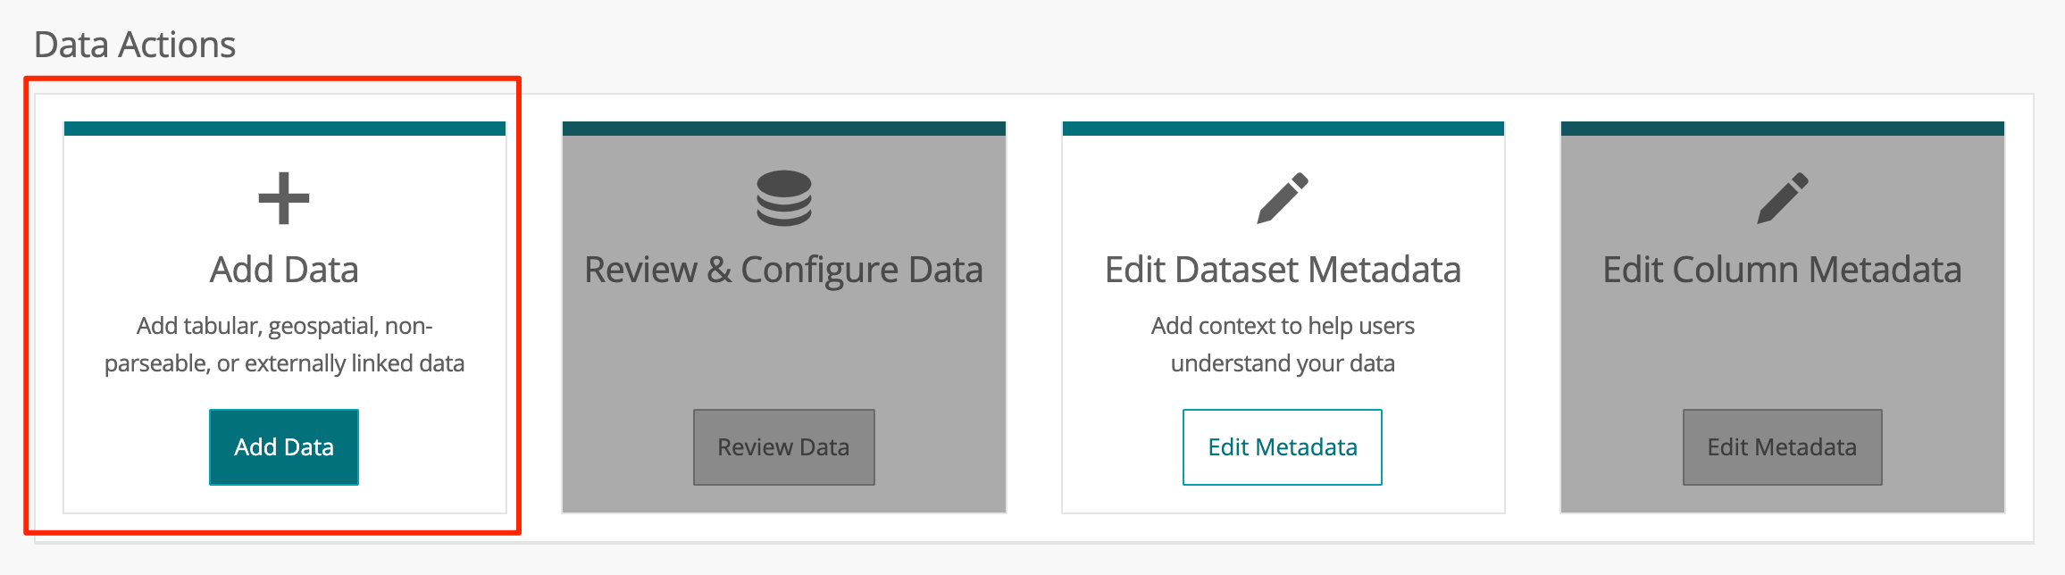Click Edit Metadata under Edit Column Metadata
This screenshot has width=2065, height=575.
coord(1783,447)
